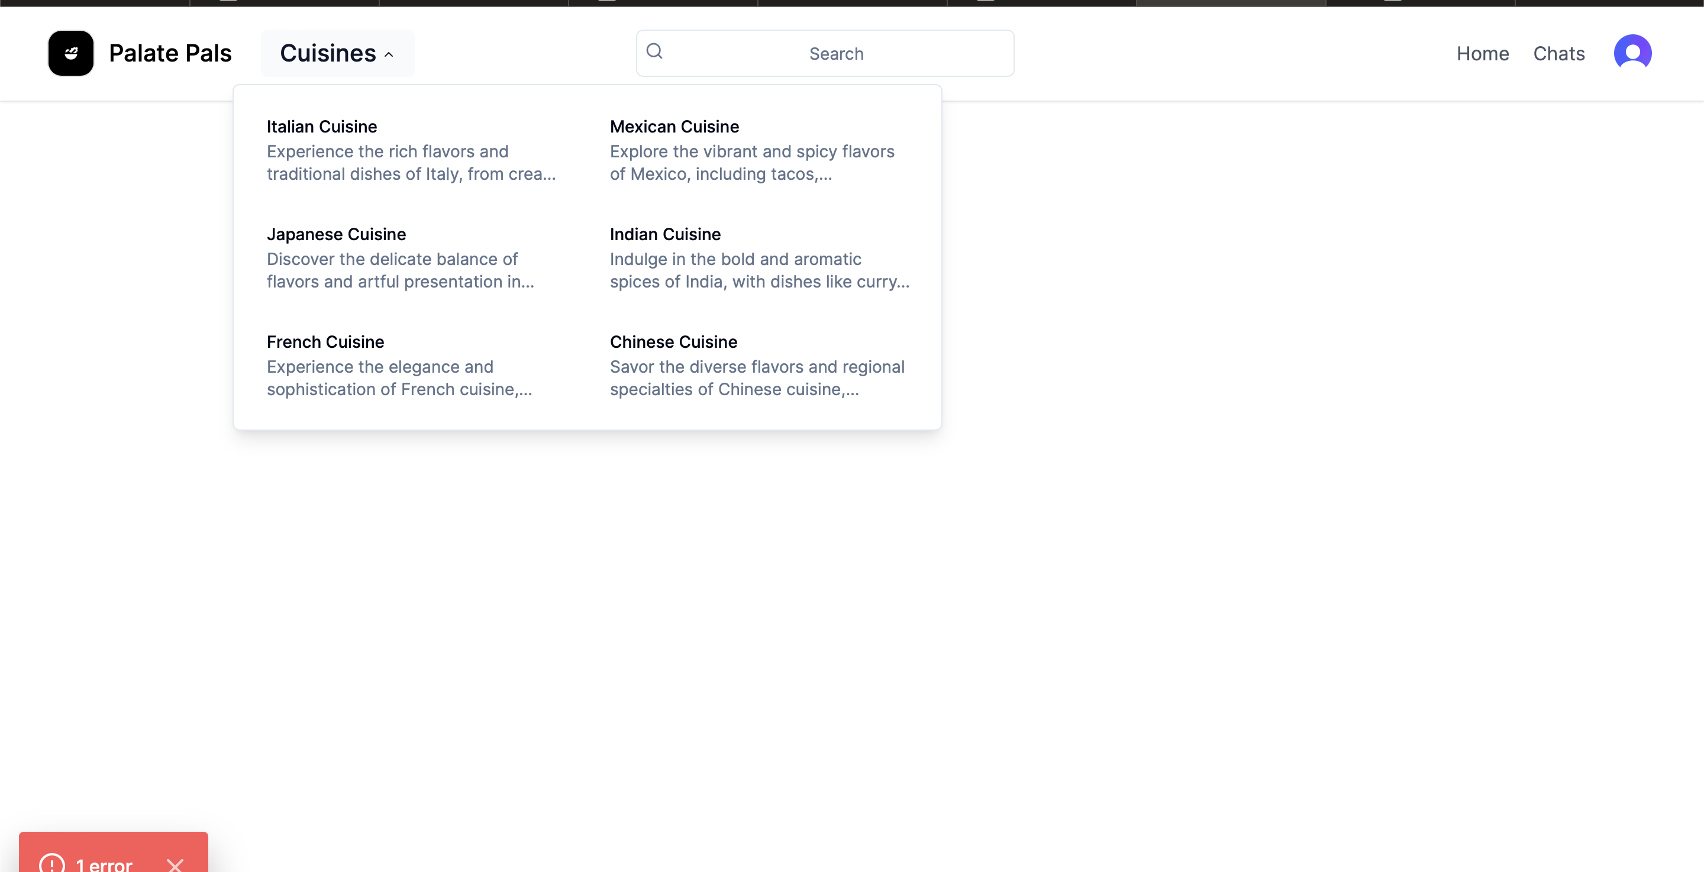Click the Cuisines chevron arrow
This screenshot has width=1704, height=872.
(389, 55)
